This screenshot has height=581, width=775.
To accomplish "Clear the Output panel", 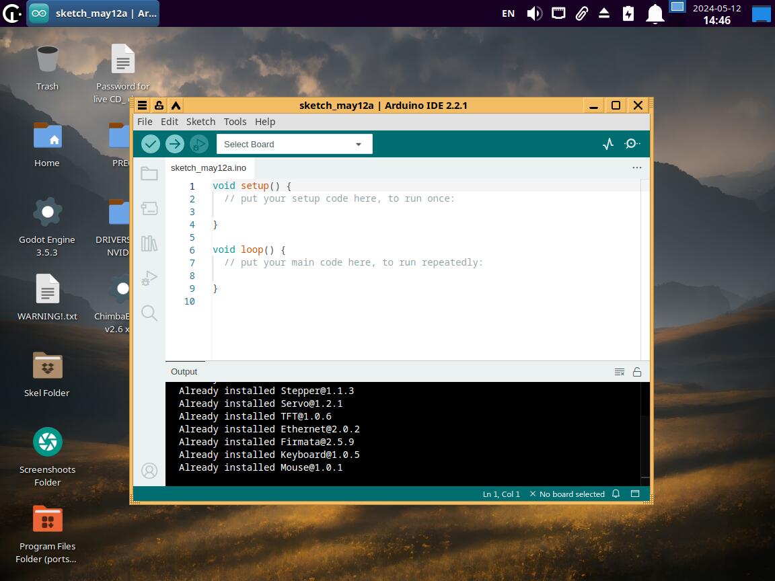I will click(620, 372).
